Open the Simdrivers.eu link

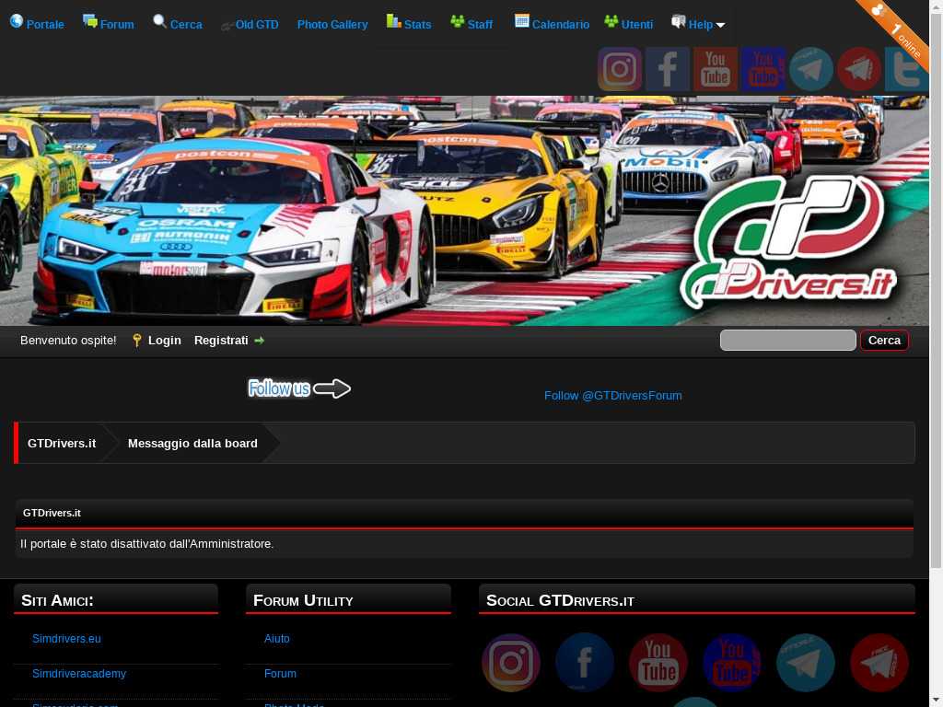click(66, 639)
